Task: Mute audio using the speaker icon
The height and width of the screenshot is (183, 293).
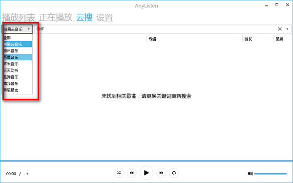Action: 250,174
